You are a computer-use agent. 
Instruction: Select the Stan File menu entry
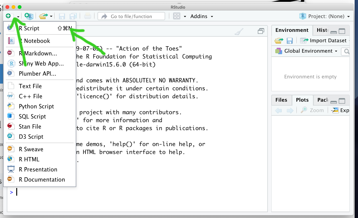[x=30, y=126]
